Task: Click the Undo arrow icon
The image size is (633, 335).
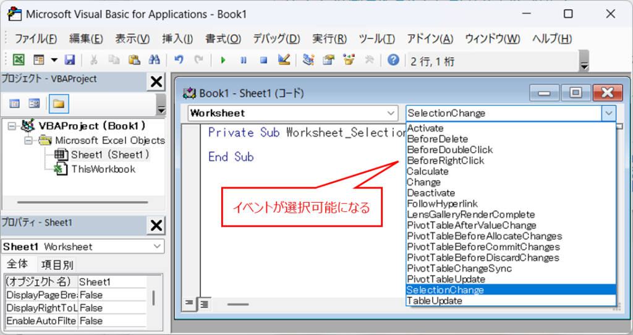Action: click(x=179, y=61)
